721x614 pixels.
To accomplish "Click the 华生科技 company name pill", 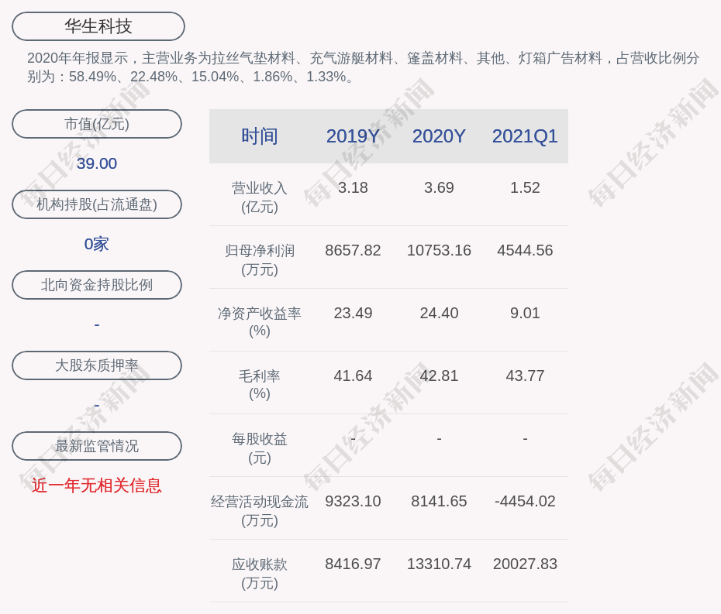I will point(98,26).
